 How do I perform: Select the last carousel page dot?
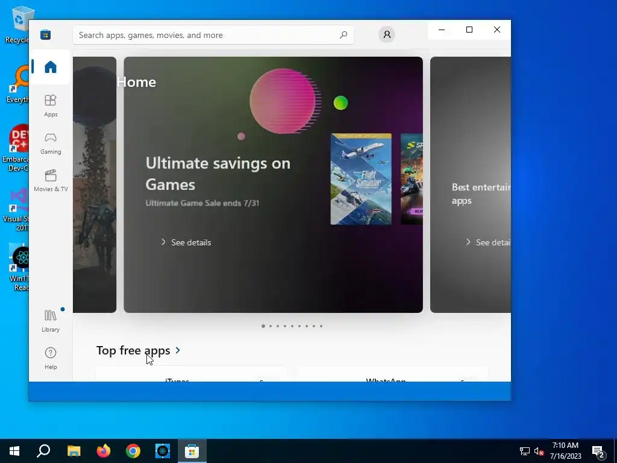(x=321, y=326)
